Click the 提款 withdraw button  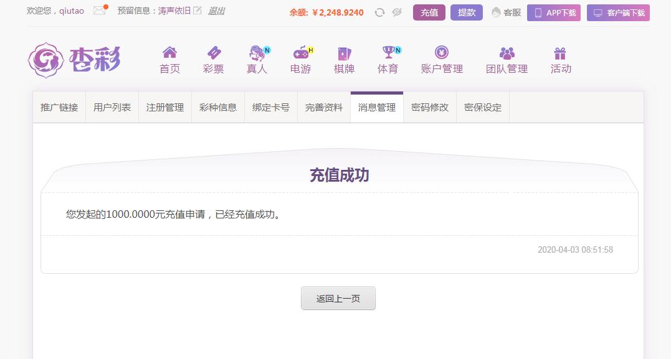[467, 13]
